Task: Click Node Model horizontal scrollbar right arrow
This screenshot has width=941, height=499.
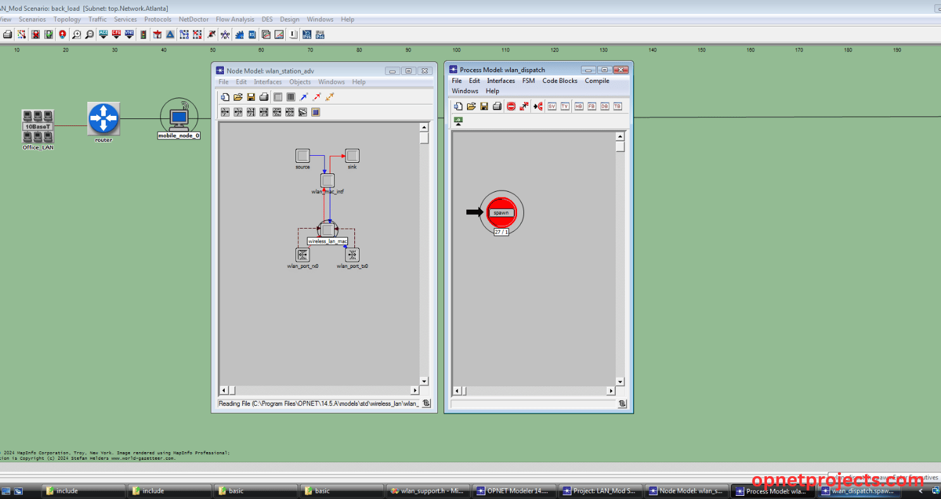Action: (415, 390)
